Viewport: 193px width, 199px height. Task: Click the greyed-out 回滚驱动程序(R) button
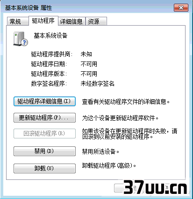[44, 133]
